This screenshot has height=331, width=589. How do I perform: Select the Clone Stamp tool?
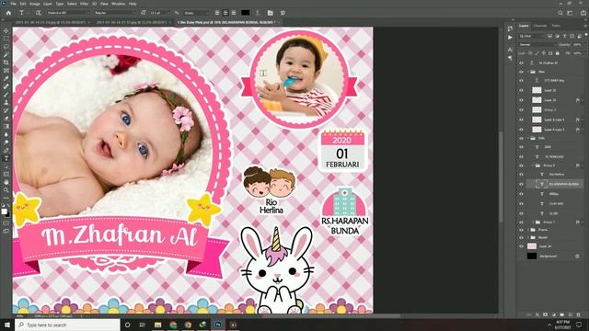coord(6,102)
